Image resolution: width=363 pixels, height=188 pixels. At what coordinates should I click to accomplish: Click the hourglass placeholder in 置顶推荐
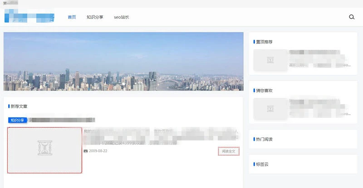tap(271, 60)
